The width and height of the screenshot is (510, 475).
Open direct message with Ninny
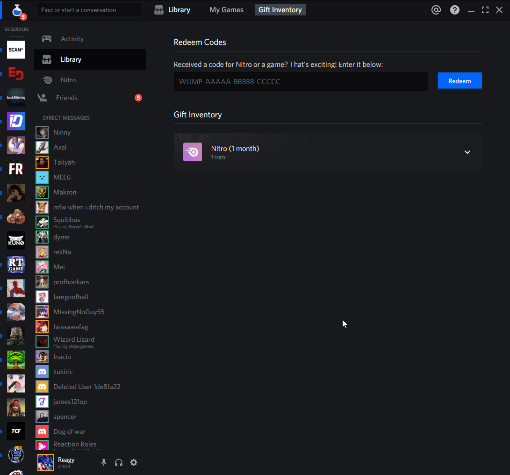click(90, 132)
